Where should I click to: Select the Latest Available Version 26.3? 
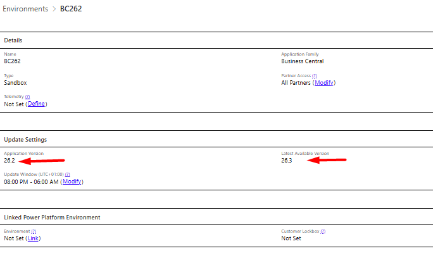[x=286, y=161]
